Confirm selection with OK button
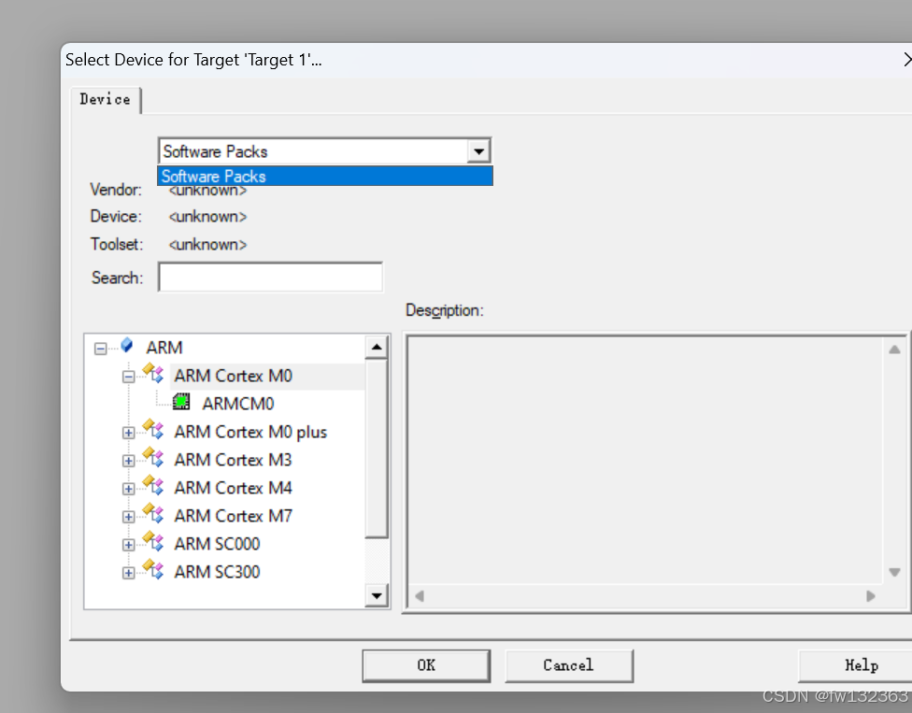The image size is (912, 713). point(426,665)
